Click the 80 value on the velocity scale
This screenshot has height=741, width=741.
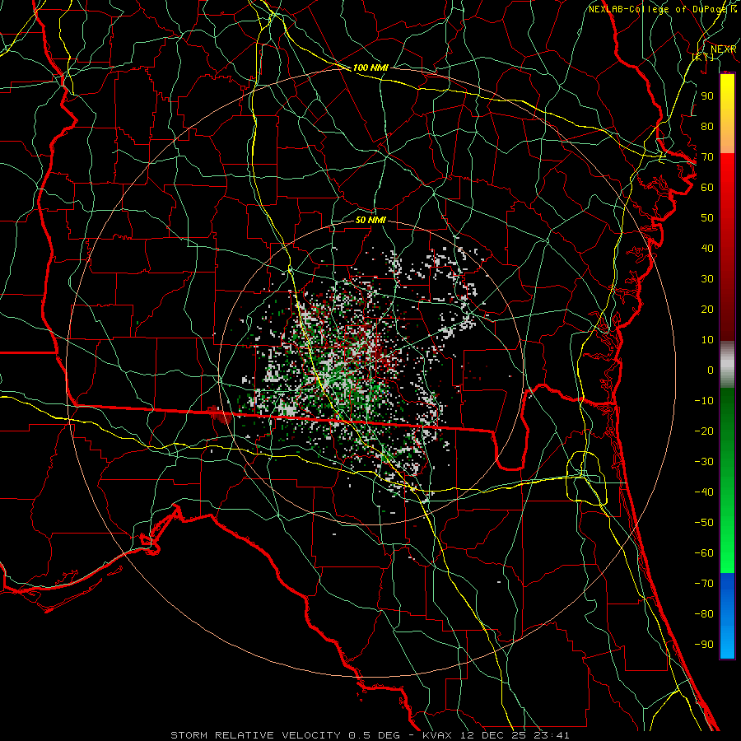[707, 127]
